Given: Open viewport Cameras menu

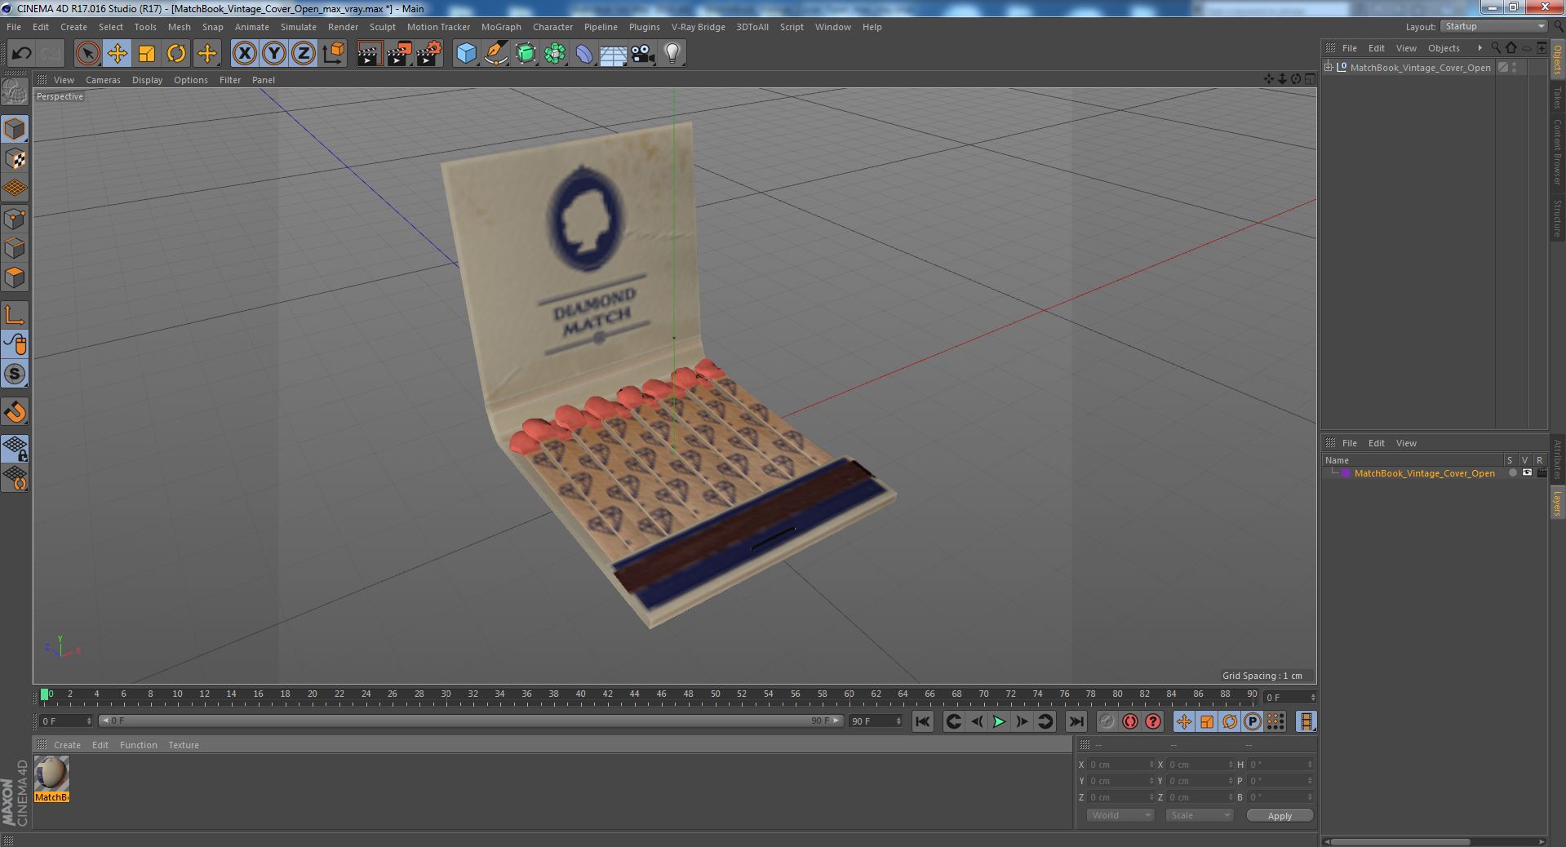Looking at the screenshot, I should point(103,80).
